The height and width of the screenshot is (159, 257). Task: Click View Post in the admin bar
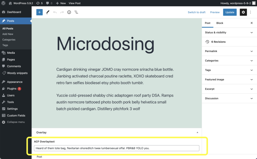coord(75,3)
